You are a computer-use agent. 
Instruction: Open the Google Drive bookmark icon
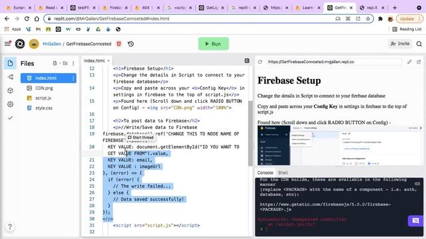tap(98, 29)
